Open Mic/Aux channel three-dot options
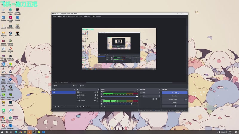The image size is (239, 134). tap(102, 94)
